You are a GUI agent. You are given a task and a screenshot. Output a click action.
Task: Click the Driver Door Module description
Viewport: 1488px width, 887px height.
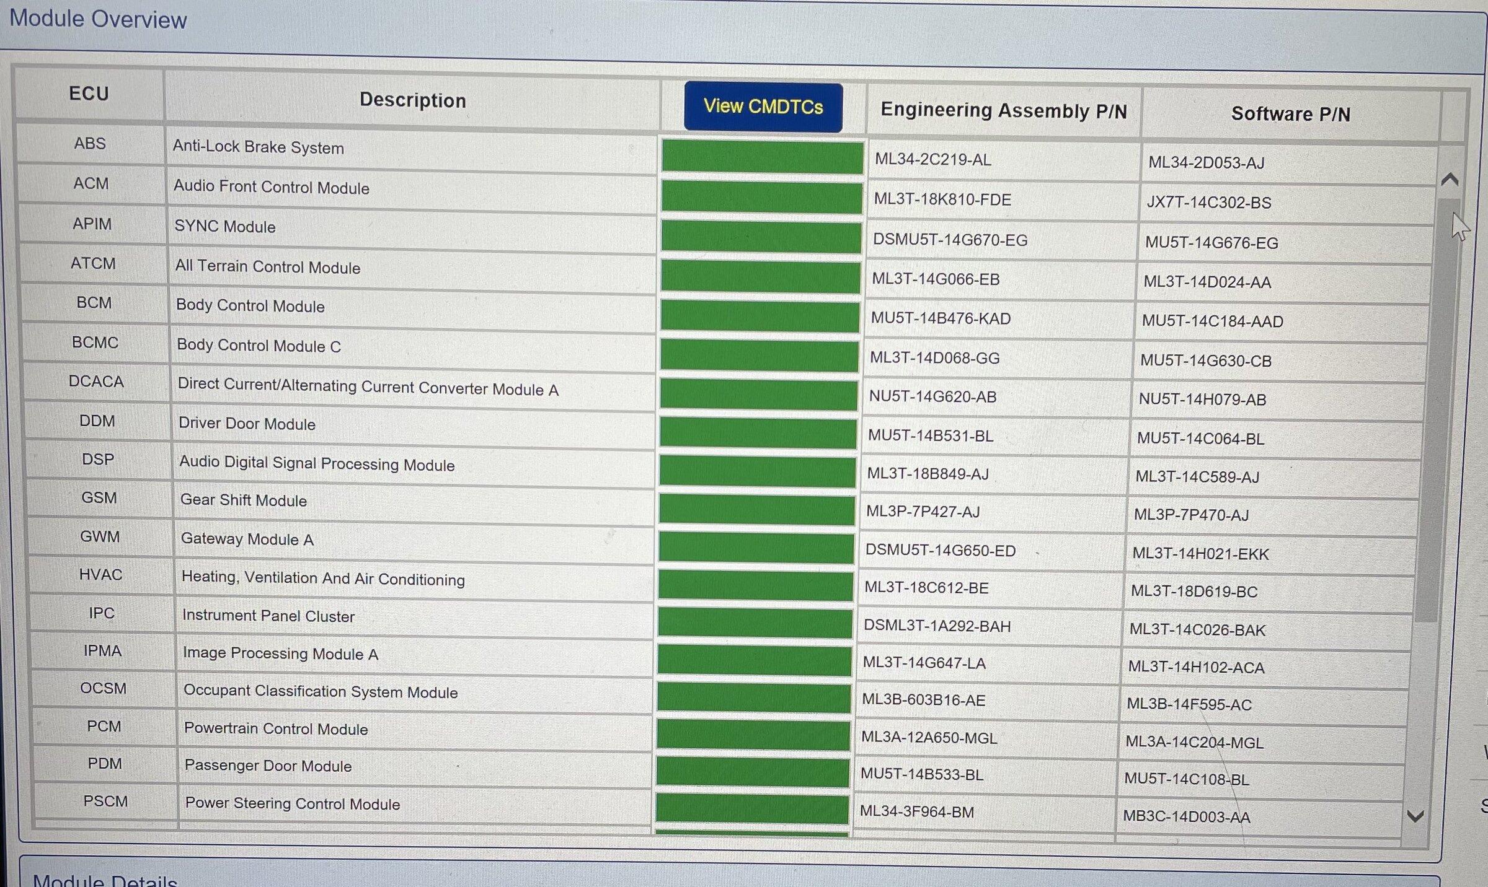(247, 424)
